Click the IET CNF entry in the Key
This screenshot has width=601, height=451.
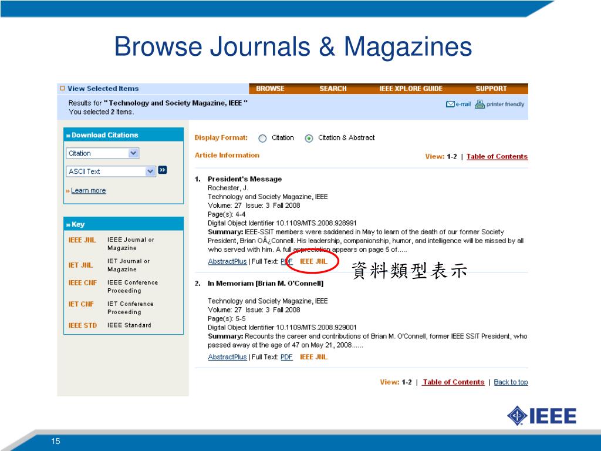pos(81,304)
